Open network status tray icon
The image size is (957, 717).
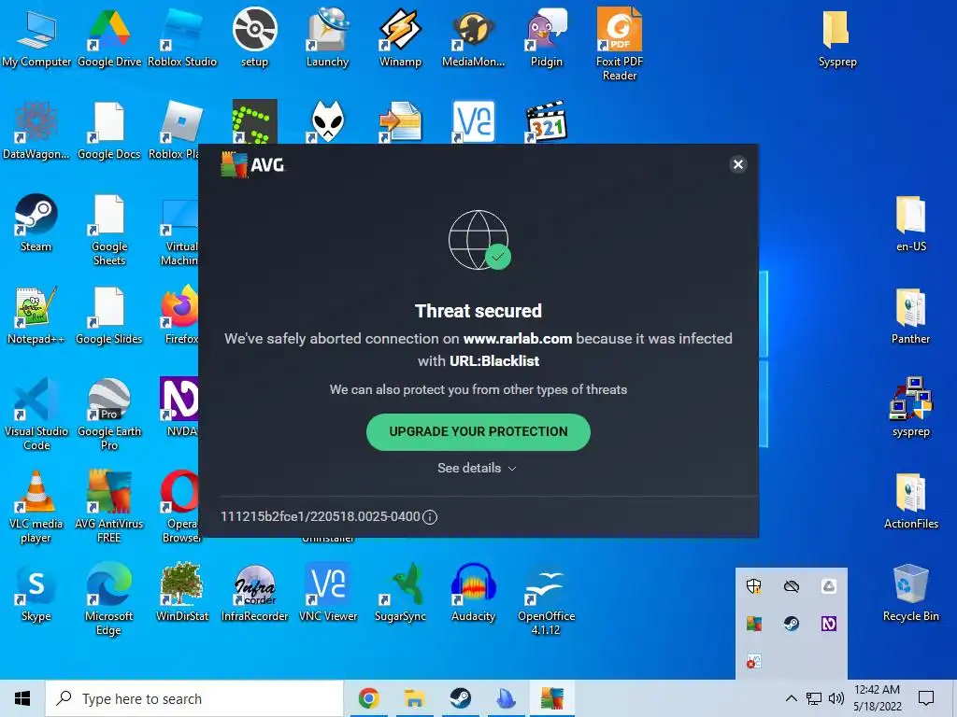click(814, 698)
